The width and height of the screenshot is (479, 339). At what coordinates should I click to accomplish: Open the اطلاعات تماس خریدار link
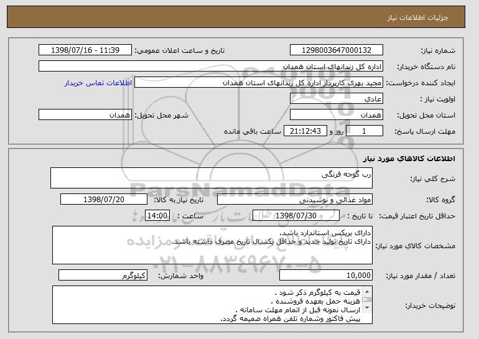coord(98,83)
